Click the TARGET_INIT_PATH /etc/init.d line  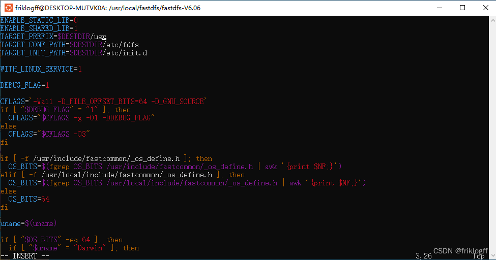click(x=74, y=53)
